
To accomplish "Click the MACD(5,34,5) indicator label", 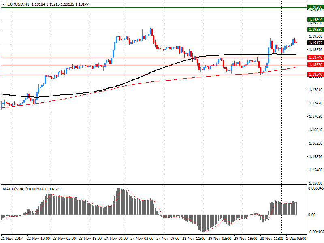I will (x=15, y=189).
